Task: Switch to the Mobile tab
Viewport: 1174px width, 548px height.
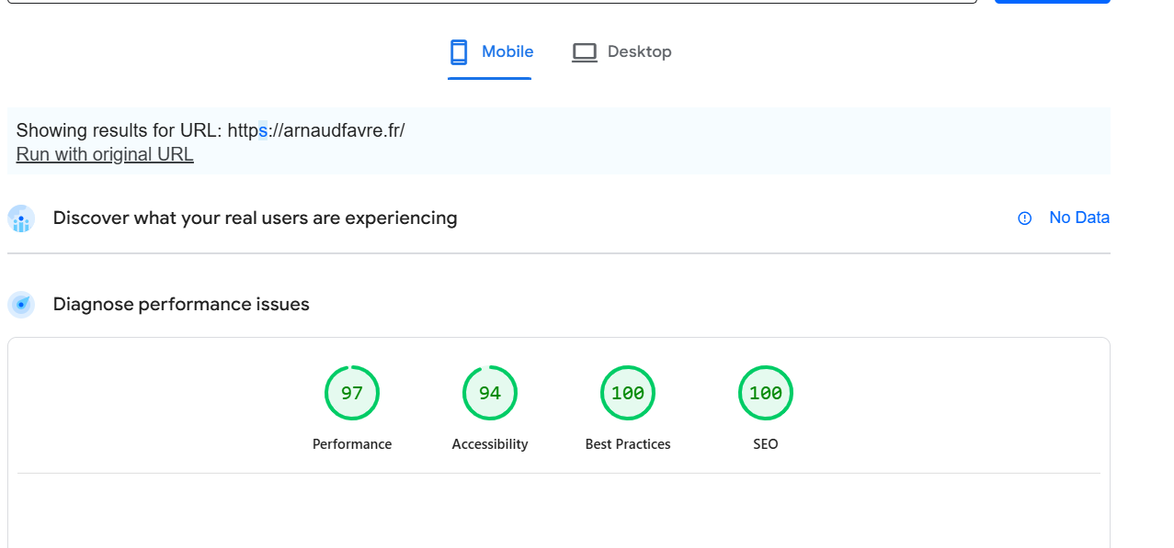Action: 490,52
